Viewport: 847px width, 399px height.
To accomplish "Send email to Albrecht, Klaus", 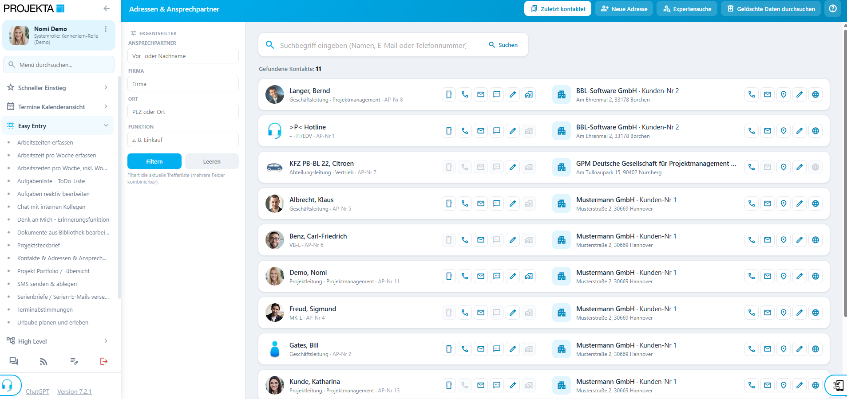I will point(481,203).
